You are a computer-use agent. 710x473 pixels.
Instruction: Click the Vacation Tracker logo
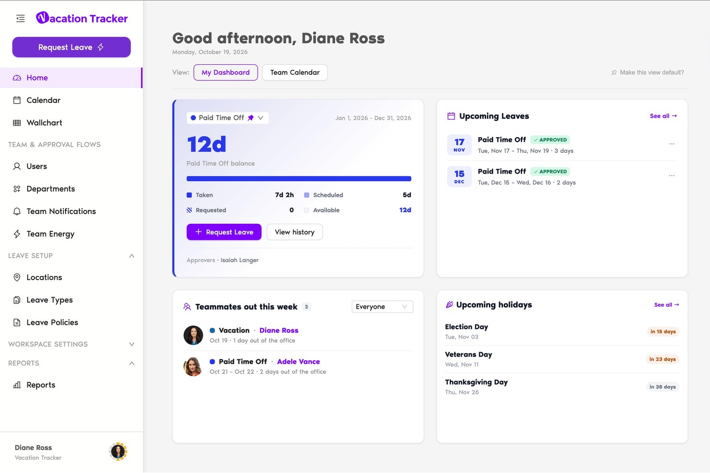82,18
